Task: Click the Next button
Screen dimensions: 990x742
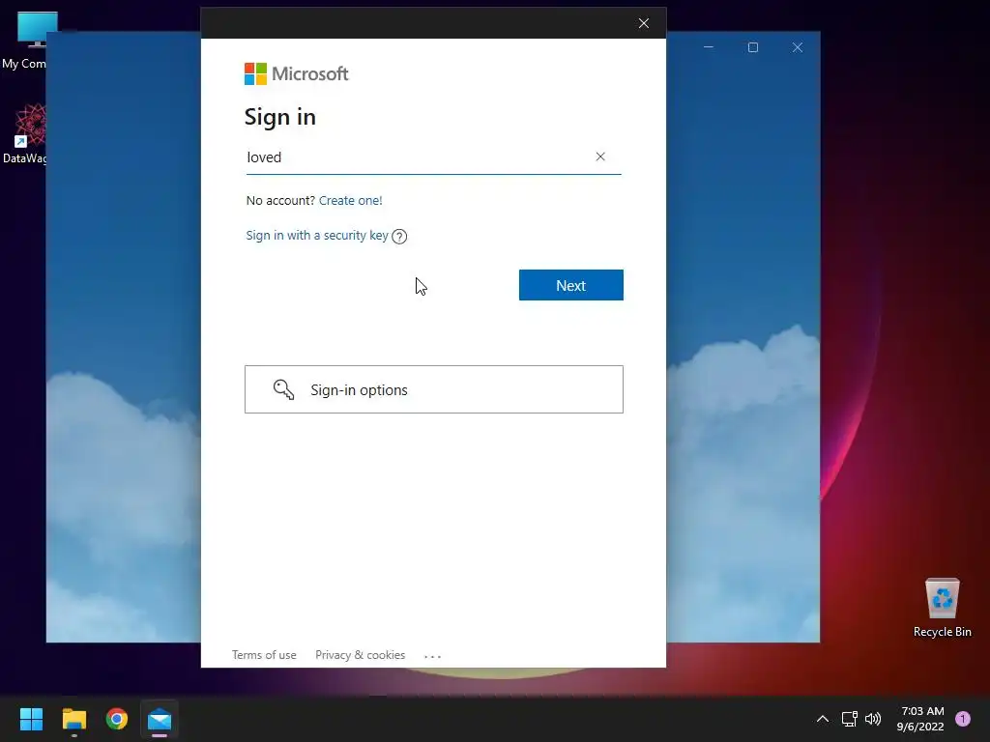Action: (570, 285)
